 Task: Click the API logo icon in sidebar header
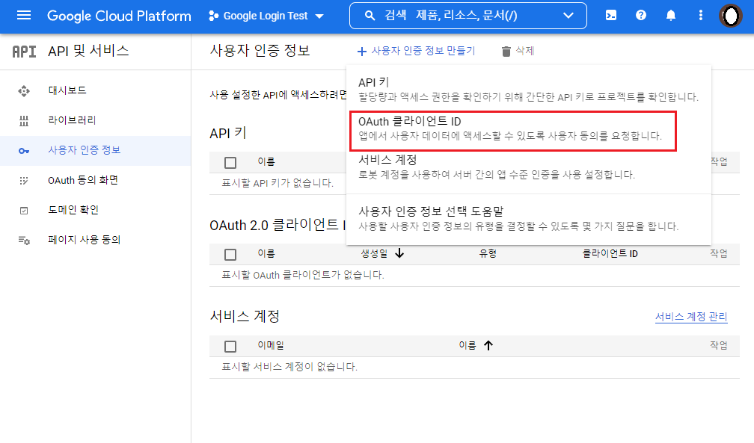24,52
